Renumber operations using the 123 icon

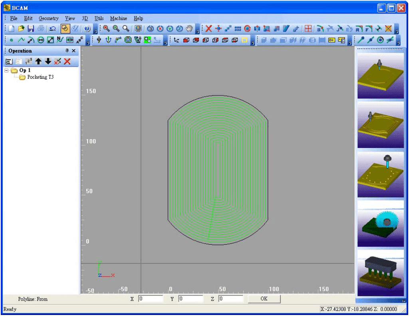point(28,61)
